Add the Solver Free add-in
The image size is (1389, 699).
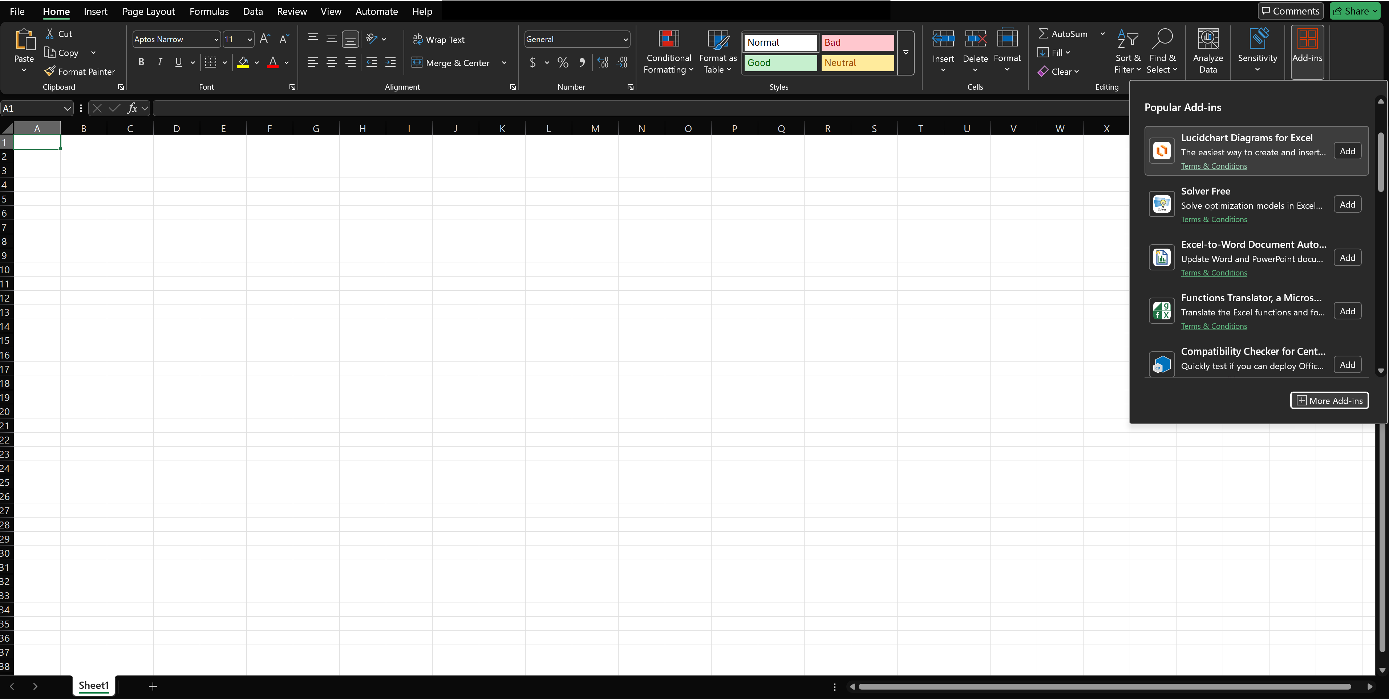coord(1348,204)
